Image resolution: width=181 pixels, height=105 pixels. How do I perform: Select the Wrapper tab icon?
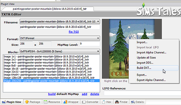click(65, 102)
